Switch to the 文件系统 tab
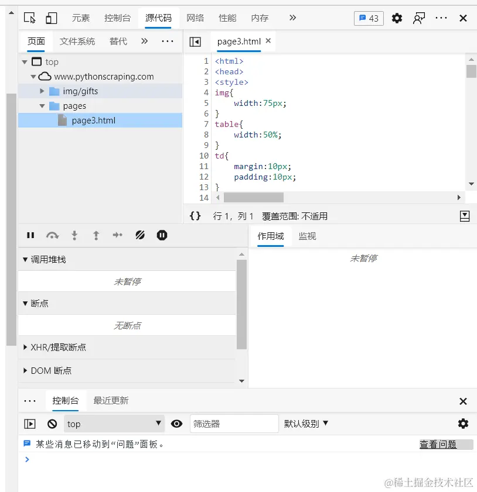The image size is (477, 492). tap(77, 41)
